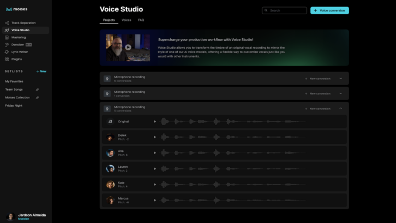The width and height of the screenshot is (396, 223).
Task: Open Team Songs setlist
Action: pos(14,90)
